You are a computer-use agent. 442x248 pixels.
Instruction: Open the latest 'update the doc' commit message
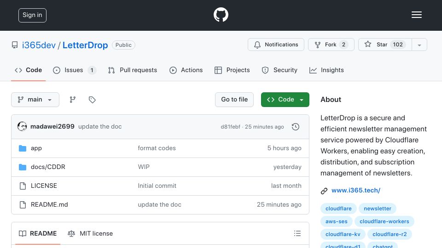pos(100,127)
